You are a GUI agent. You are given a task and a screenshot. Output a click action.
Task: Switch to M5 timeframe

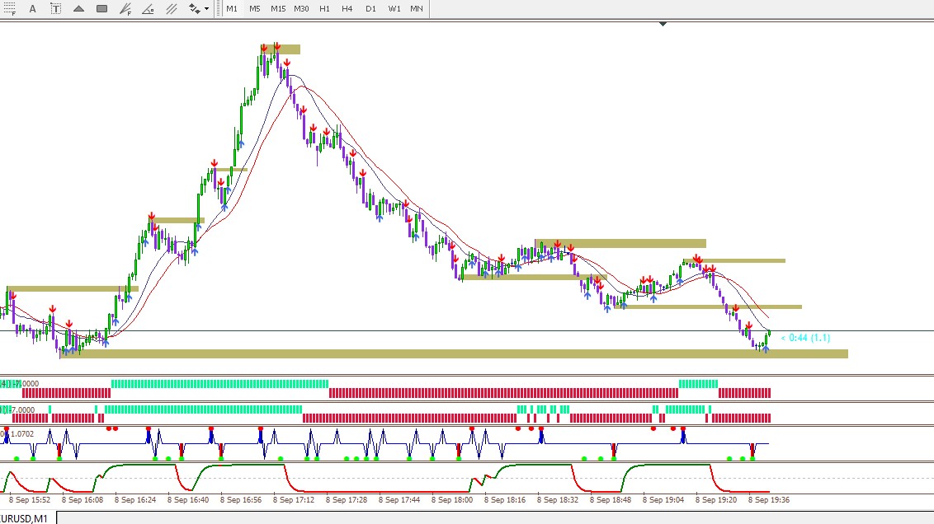coord(255,8)
